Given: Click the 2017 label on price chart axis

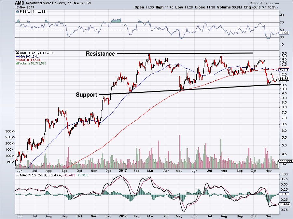Looking at the screenshot, I should pyautogui.click(x=123, y=171).
